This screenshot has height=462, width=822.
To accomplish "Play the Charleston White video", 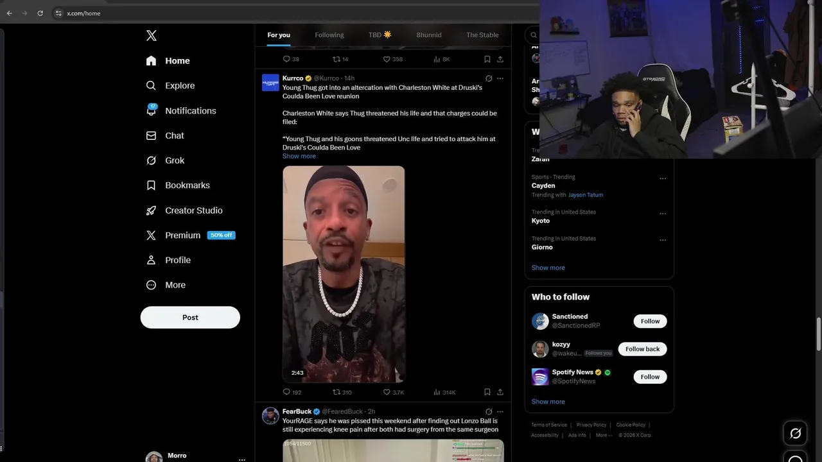I will click(x=344, y=275).
